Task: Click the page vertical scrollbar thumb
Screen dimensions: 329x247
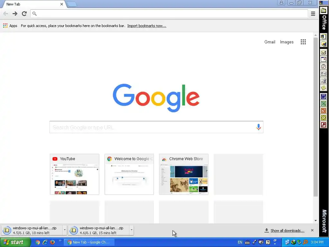Action: click(316, 117)
